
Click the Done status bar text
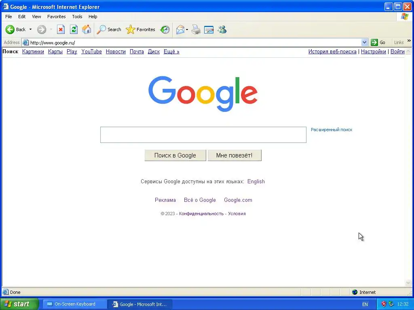coord(15,292)
